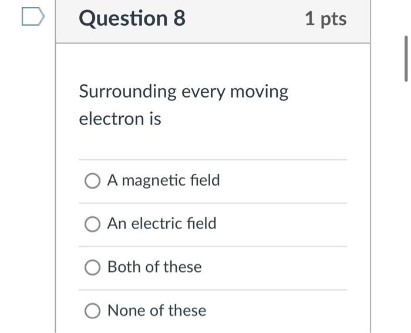
Task: Click the '1 pts' points label
Action: point(325,19)
